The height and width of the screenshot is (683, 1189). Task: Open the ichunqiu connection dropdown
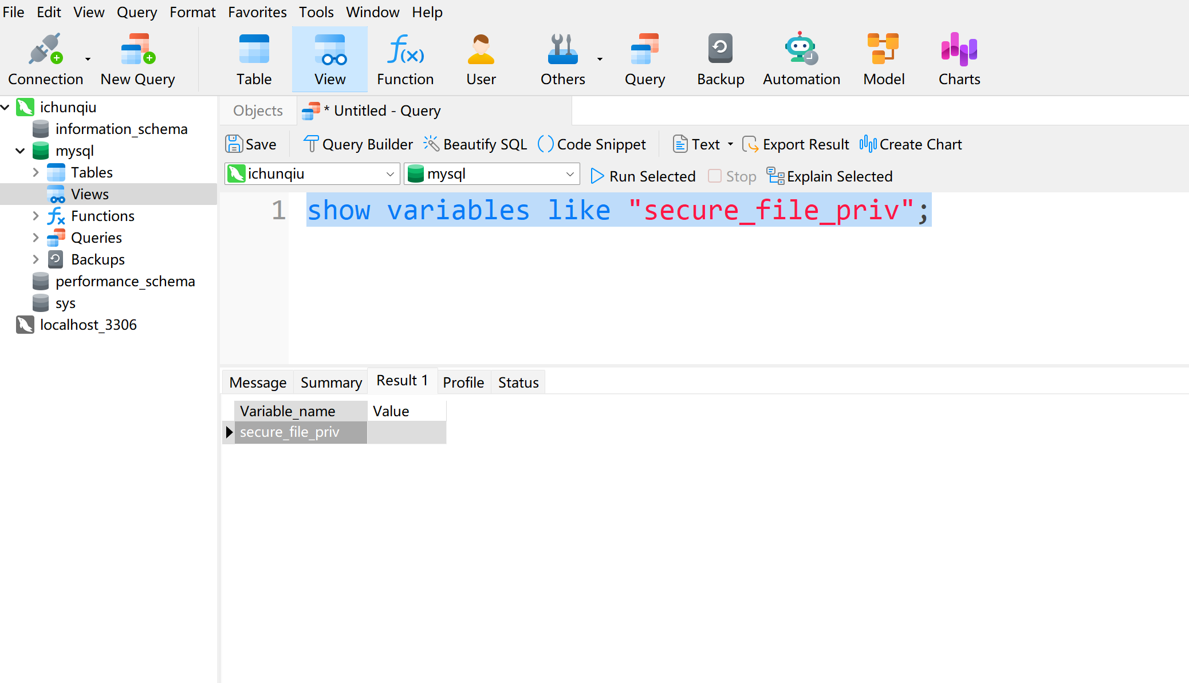389,174
